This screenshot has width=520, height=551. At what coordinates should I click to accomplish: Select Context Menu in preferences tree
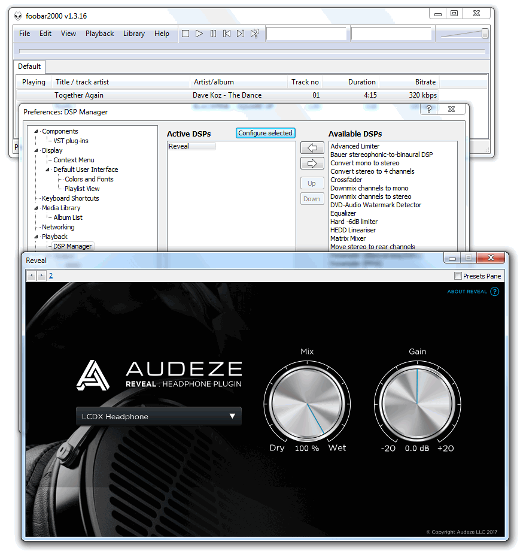pyautogui.click(x=74, y=161)
